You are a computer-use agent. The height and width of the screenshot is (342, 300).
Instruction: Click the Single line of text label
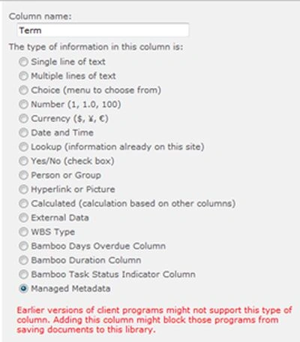[68, 62]
